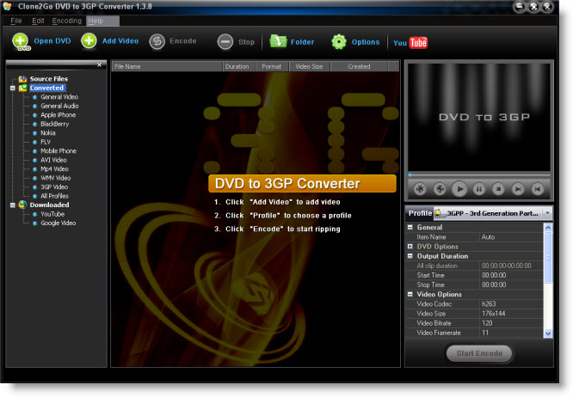Collapse the Converted tree node
Image resolution: width=573 pixels, height=397 pixels.
click(x=12, y=88)
